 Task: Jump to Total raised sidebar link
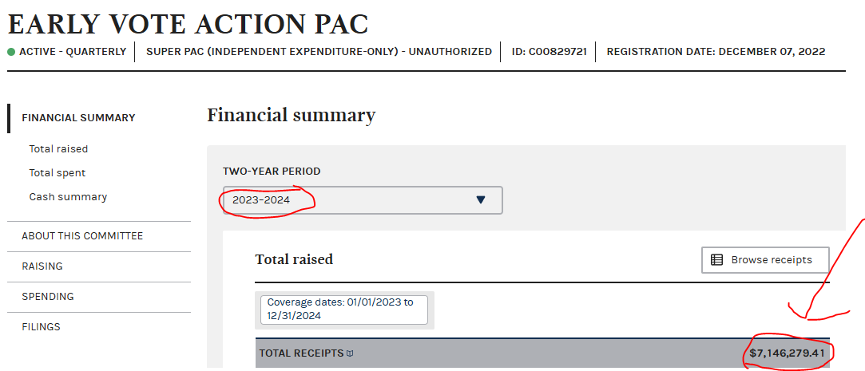58,149
